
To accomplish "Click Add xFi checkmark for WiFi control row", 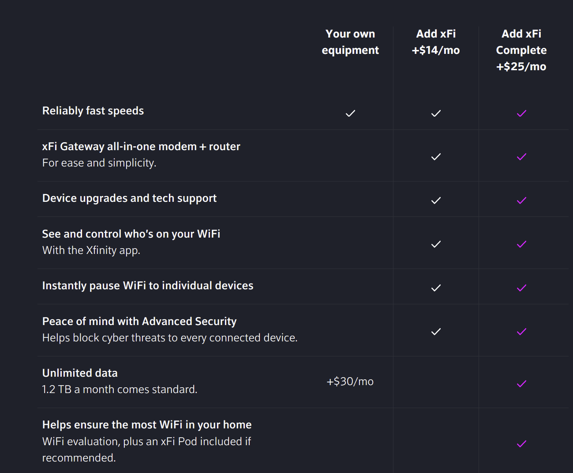I will (436, 244).
